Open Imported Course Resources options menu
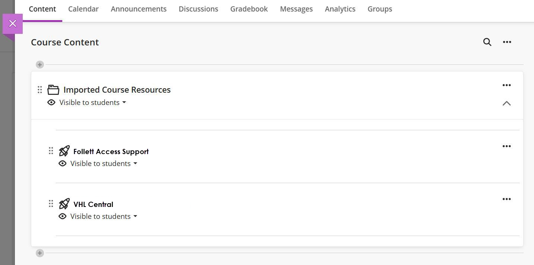This screenshot has width=534, height=265. click(x=506, y=85)
